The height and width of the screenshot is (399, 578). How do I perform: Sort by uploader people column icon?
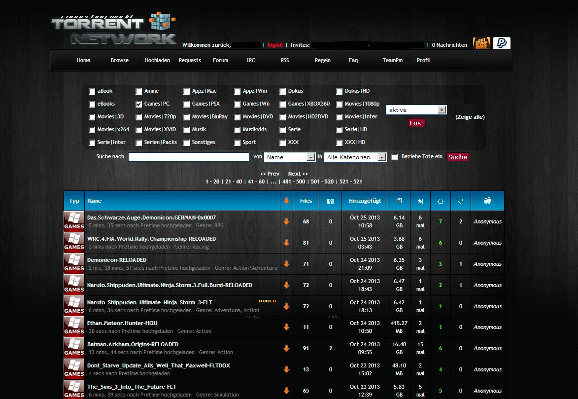click(487, 200)
